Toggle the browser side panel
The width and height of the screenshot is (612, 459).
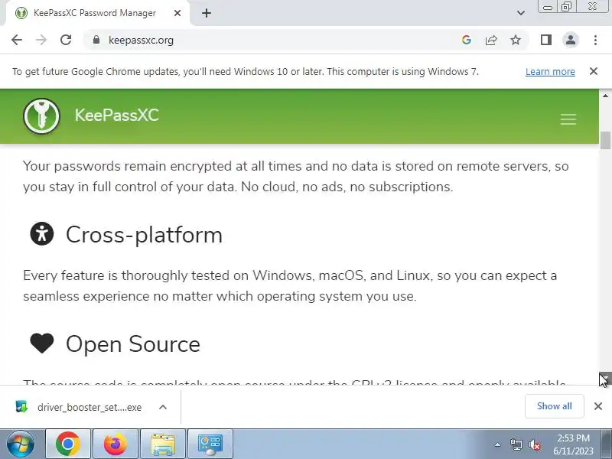(x=545, y=40)
